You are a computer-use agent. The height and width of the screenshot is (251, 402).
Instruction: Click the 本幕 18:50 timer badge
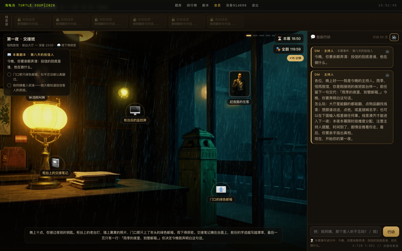(x=289, y=39)
